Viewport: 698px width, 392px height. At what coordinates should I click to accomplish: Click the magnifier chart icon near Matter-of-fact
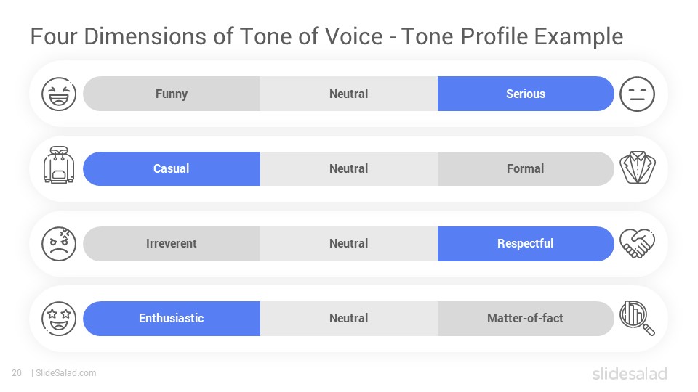[x=637, y=318]
